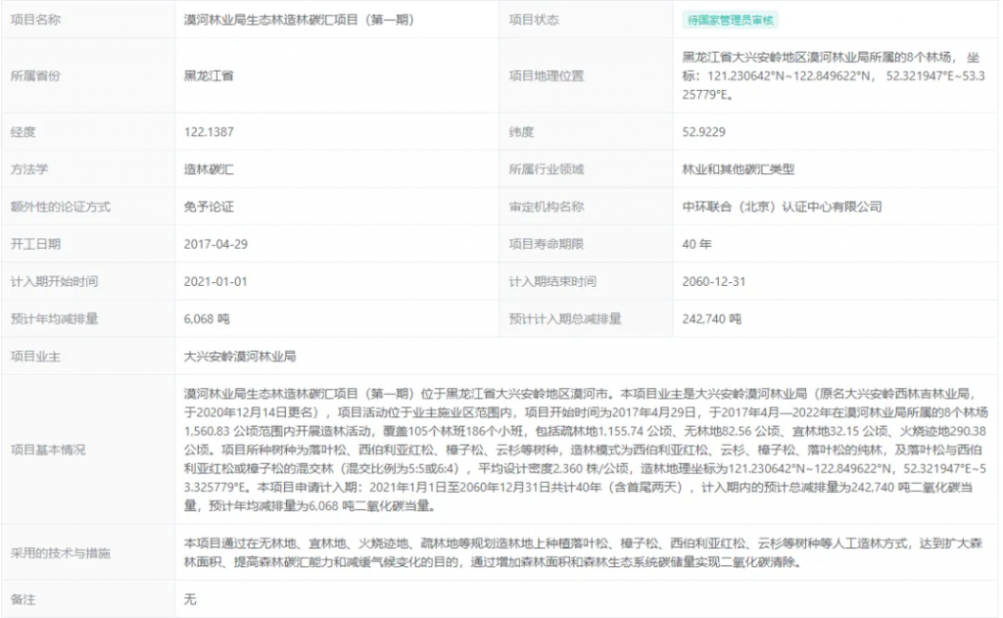This screenshot has height=618, width=1003.
Task: Select the longitude value 122.1387
Action: coord(209,132)
